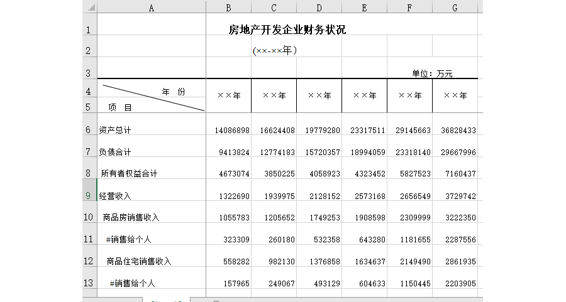Click the 单位：万元 cell
Image resolution: width=566 pixels, height=302 pixels.
[x=433, y=73]
